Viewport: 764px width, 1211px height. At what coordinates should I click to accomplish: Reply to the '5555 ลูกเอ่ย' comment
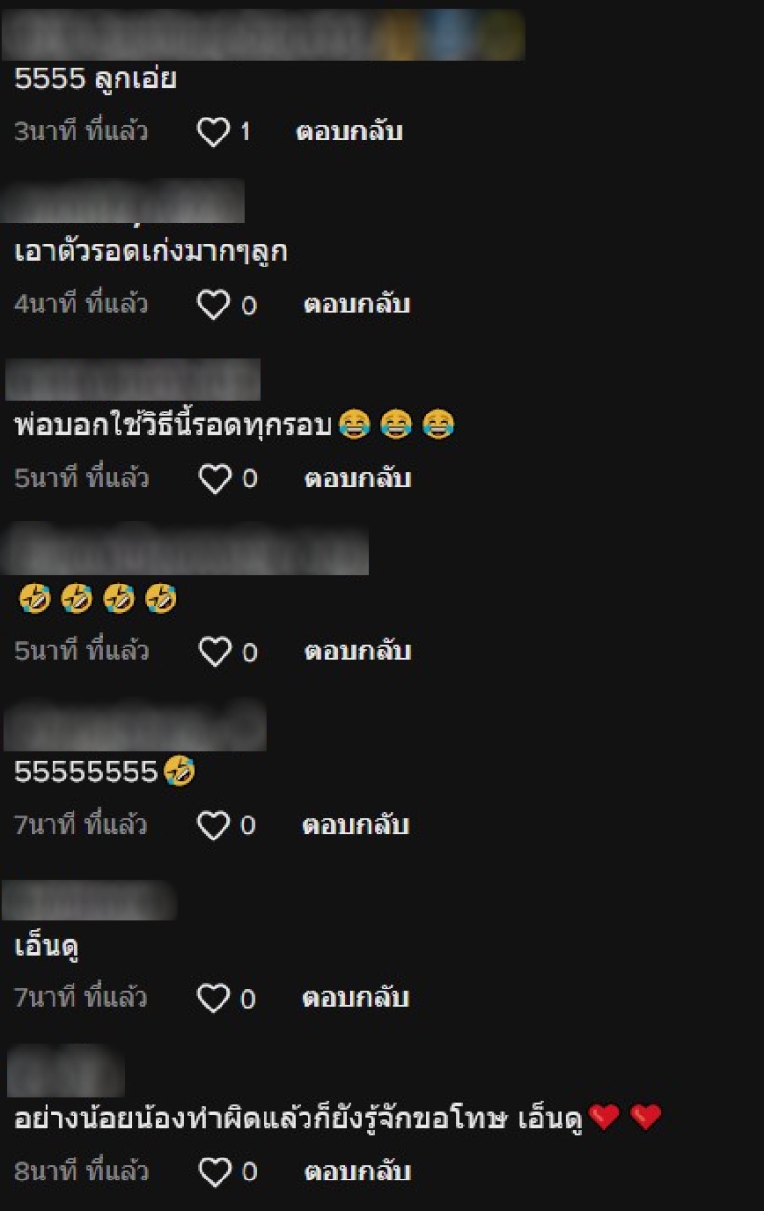349,132
